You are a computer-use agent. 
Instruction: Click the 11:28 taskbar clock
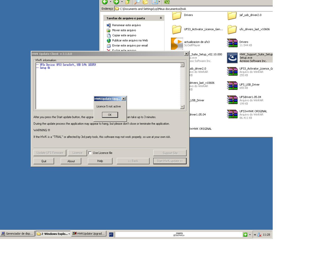(x=266, y=235)
